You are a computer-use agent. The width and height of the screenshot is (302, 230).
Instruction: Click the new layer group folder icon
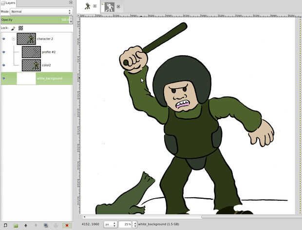coord(16,225)
